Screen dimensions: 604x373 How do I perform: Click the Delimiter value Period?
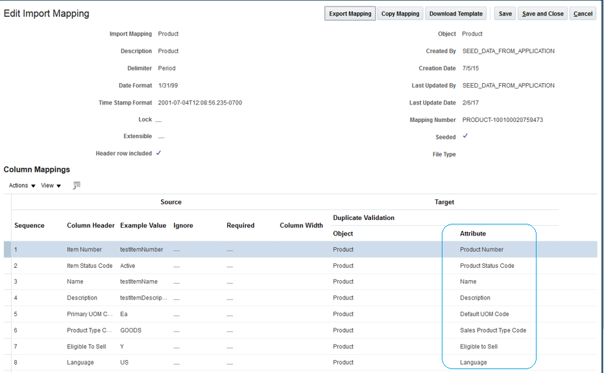pos(166,68)
